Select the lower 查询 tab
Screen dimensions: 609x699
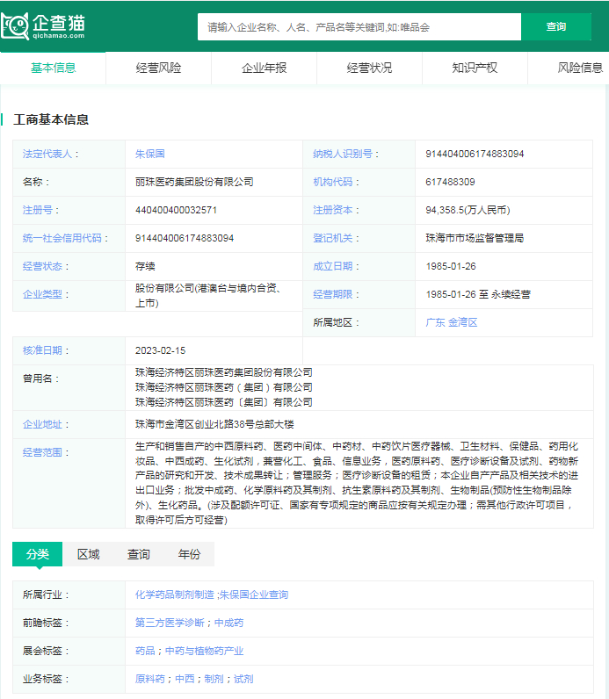(x=139, y=554)
